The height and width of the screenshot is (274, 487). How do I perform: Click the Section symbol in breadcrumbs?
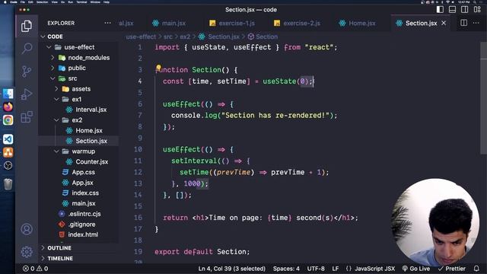[x=263, y=37]
